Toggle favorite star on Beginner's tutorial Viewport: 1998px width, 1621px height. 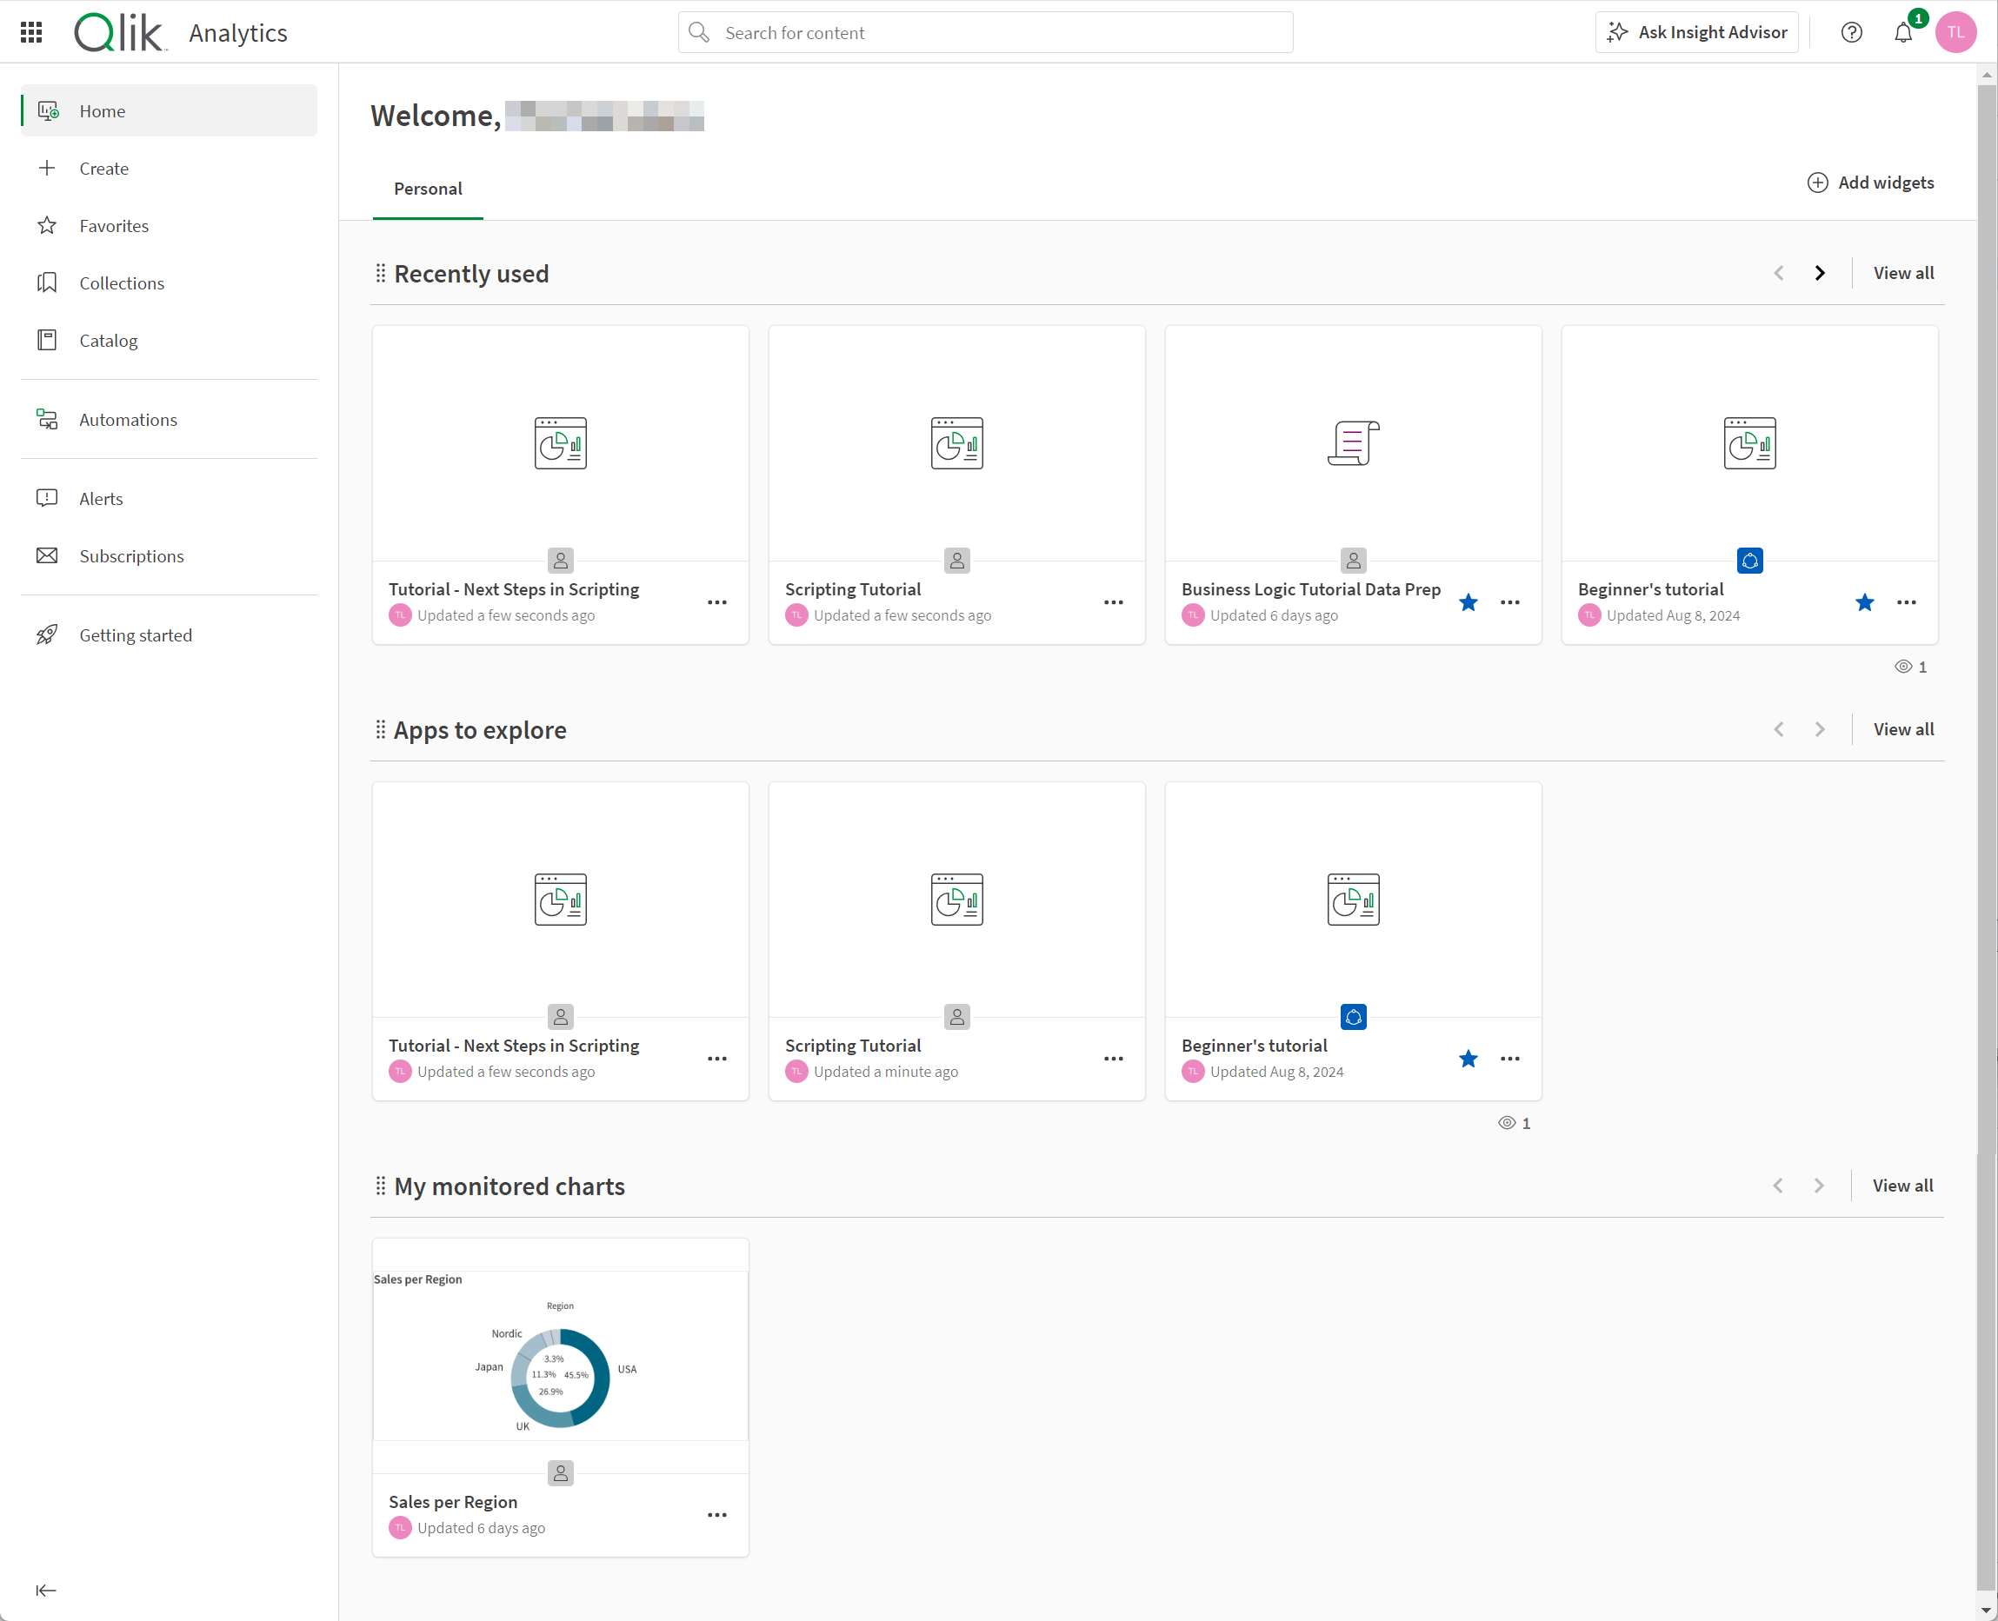[x=1866, y=602]
